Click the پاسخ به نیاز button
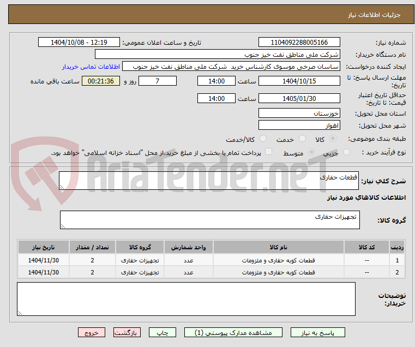This screenshot has width=415, height=347. pos(317,332)
